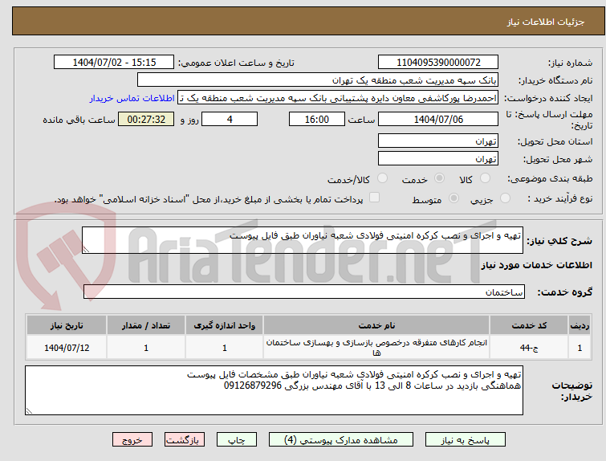Click the گروه خدمت field ساختمان
The height and width of the screenshot is (461, 606).
[303, 292]
